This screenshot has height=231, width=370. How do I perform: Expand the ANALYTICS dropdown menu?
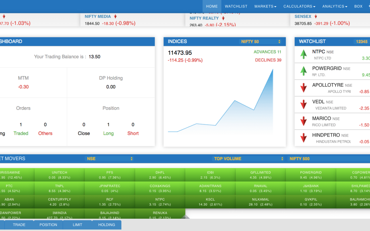coord(335,7)
